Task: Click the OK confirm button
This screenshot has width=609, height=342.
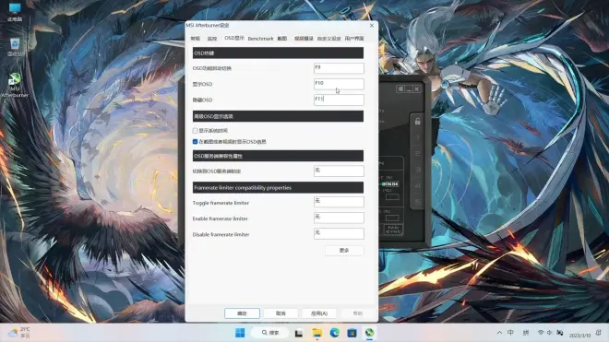Action: pos(242,313)
